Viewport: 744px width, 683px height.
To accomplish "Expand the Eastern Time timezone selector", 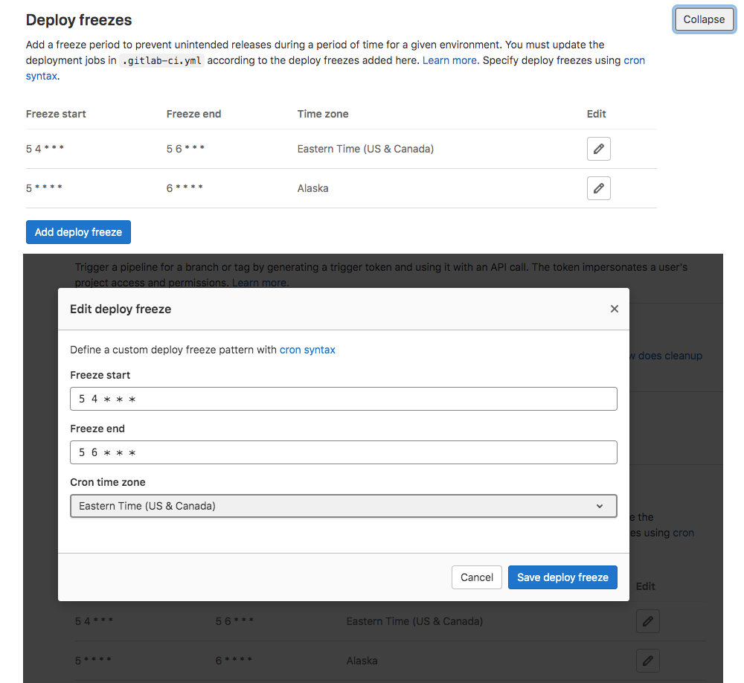I will [343, 506].
